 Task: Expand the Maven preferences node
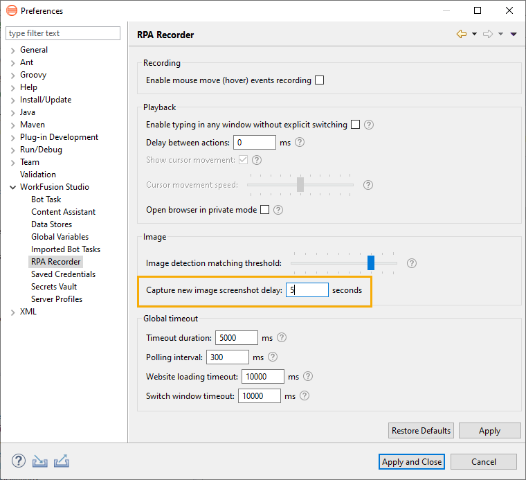tap(12, 125)
